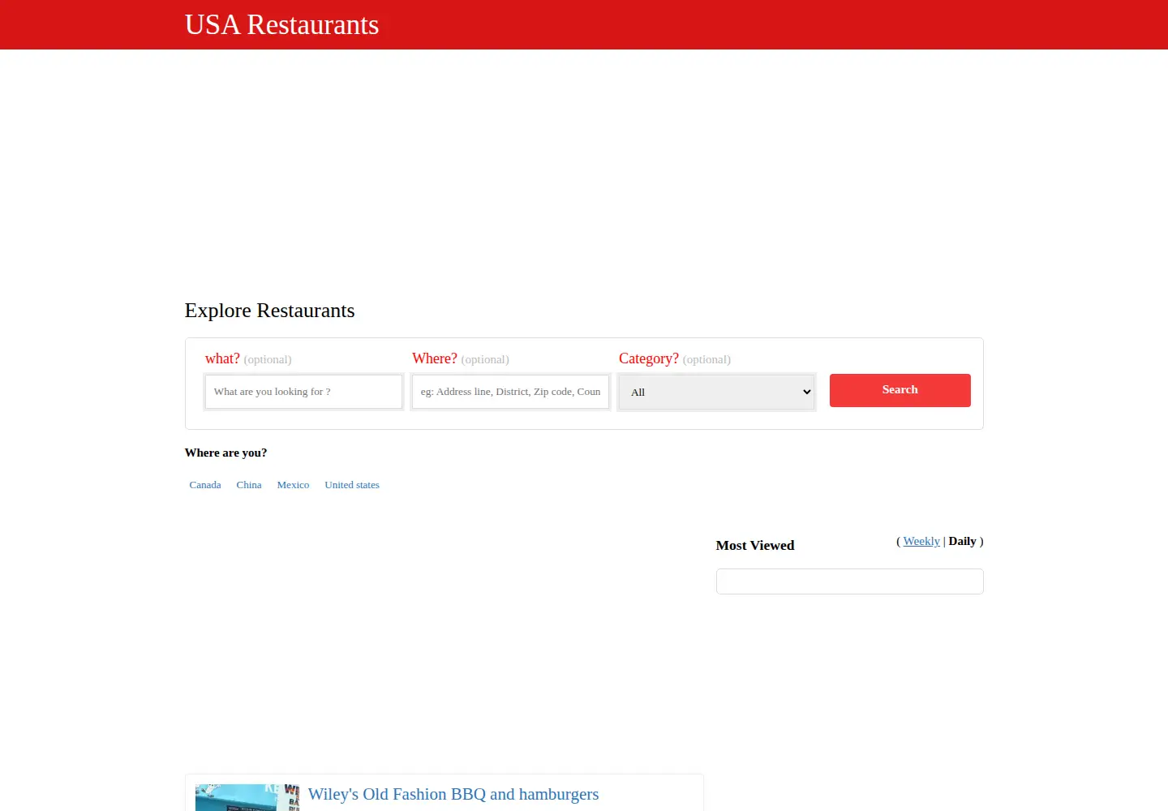1168x811 pixels.
Task: Click the 'Category?' field label
Action: coord(649,358)
